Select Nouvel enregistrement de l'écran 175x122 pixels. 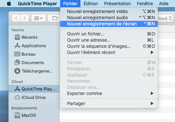[109, 24]
